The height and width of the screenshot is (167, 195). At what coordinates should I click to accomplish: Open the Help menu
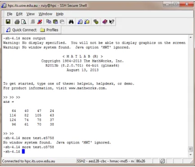[60, 14]
